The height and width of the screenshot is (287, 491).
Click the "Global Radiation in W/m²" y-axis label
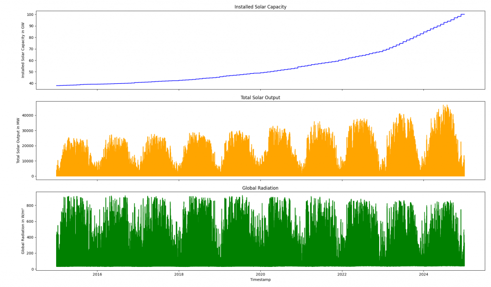[23, 231]
